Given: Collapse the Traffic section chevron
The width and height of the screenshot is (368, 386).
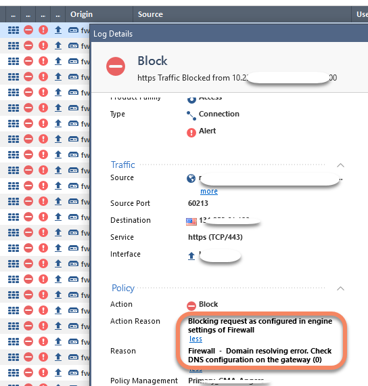Looking at the screenshot, I should 340,165.
